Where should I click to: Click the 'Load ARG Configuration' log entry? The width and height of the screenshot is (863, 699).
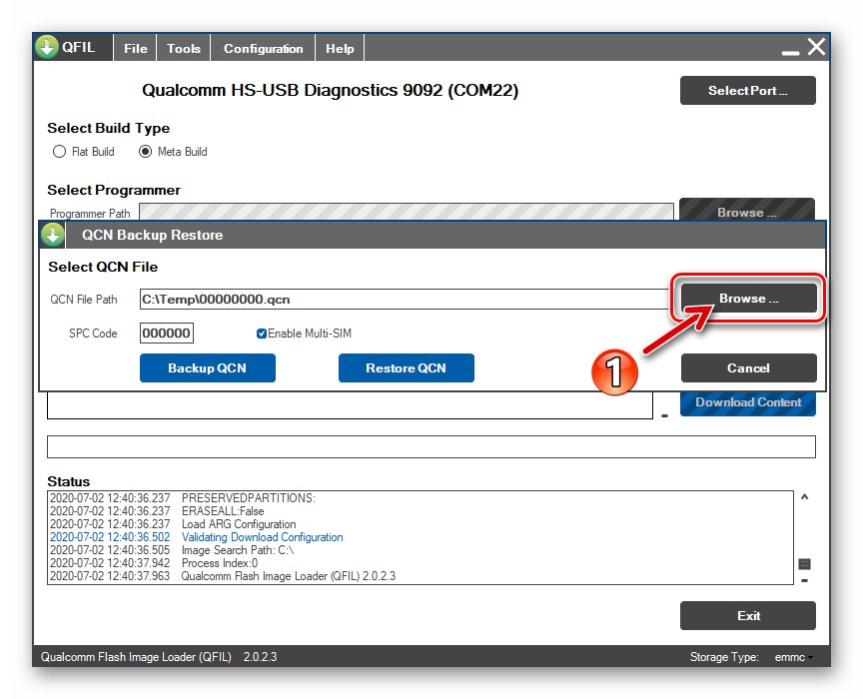click(x=239, y=524)
